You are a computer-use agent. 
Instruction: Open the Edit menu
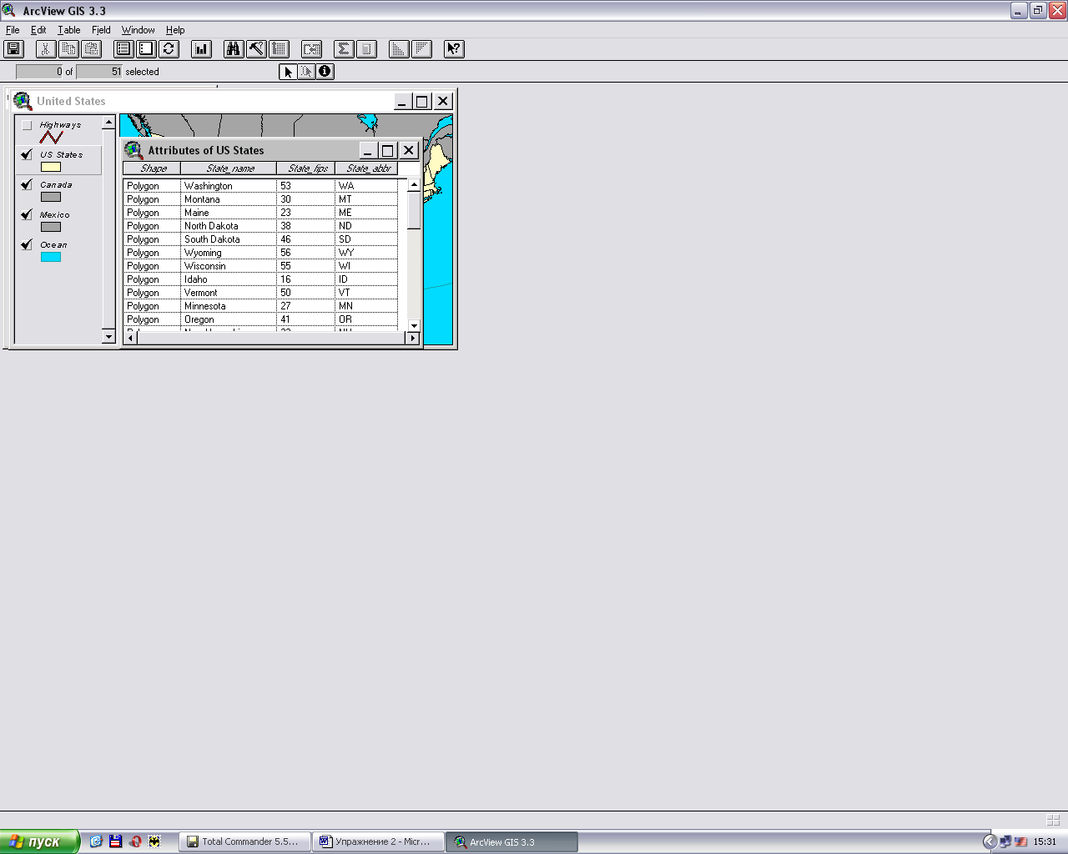point(38,30)
